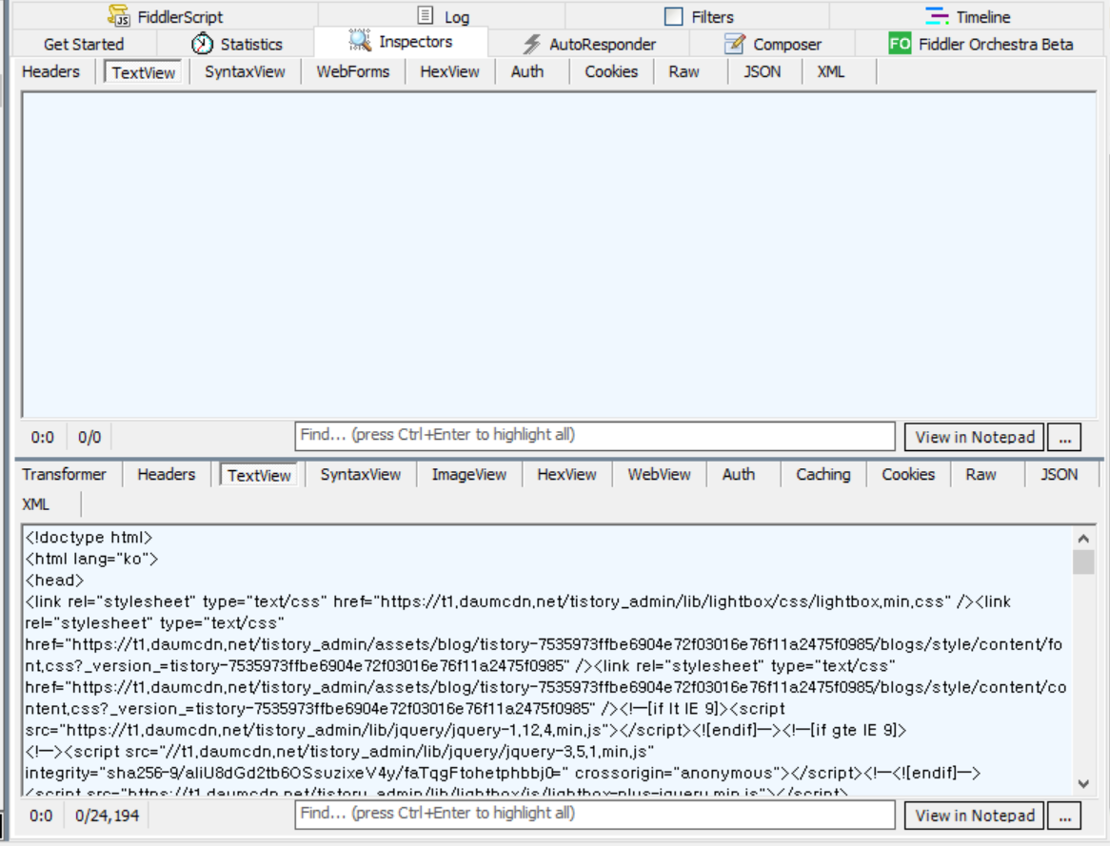Screen dimensions: 1110x846
Task: Click response pane ellipsis button
Action: [x=1064, y=816]
